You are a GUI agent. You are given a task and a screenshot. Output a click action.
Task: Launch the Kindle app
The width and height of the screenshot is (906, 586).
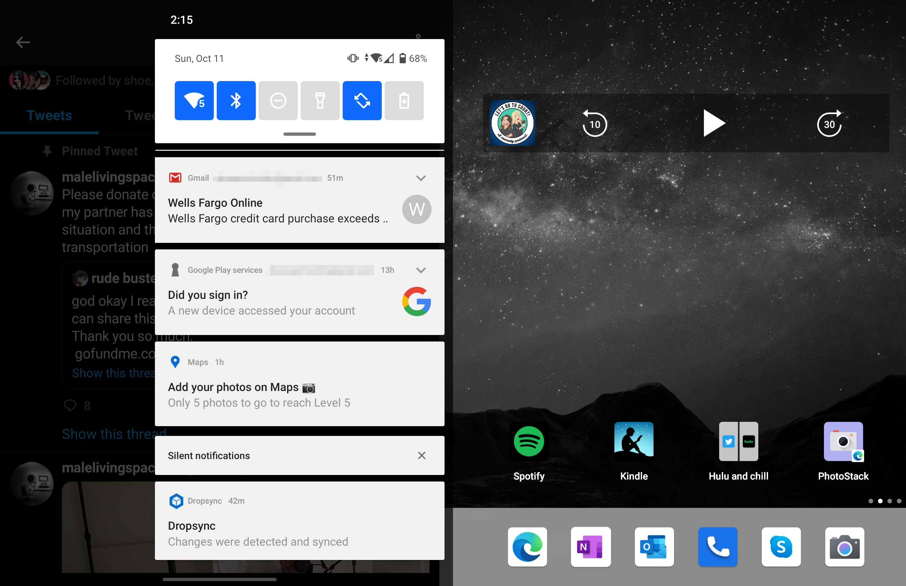(634, 441)
